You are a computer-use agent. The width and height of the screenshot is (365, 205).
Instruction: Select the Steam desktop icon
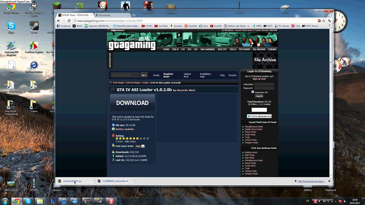34,28
